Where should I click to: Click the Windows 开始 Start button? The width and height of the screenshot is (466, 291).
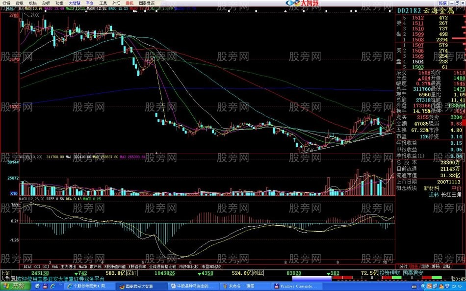(x=15, y=286)
